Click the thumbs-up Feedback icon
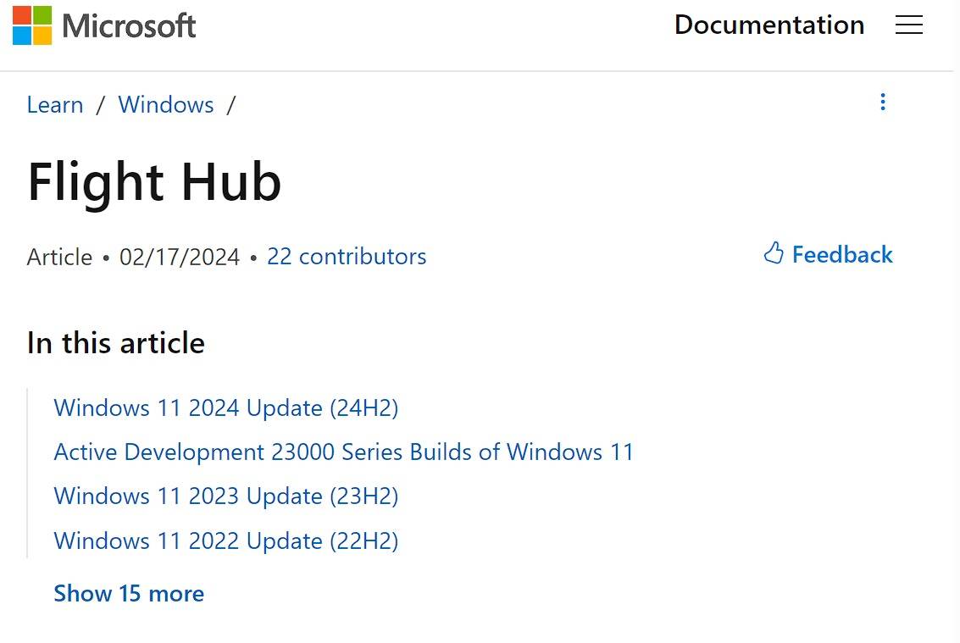The height and width of the screenshot is (643, 960). pyautogui.click(x=774, y=253)
